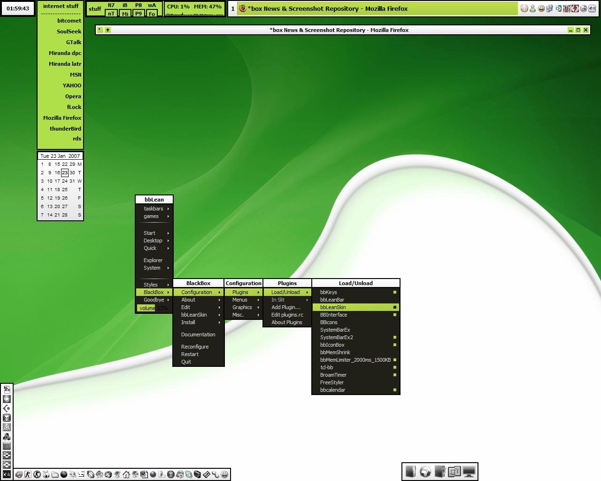
Task: Choose Reconfigure from the BlackBox menu
Action: tap(198, 347)
